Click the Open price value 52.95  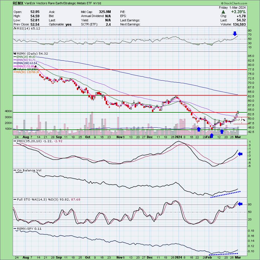[35, 12]
